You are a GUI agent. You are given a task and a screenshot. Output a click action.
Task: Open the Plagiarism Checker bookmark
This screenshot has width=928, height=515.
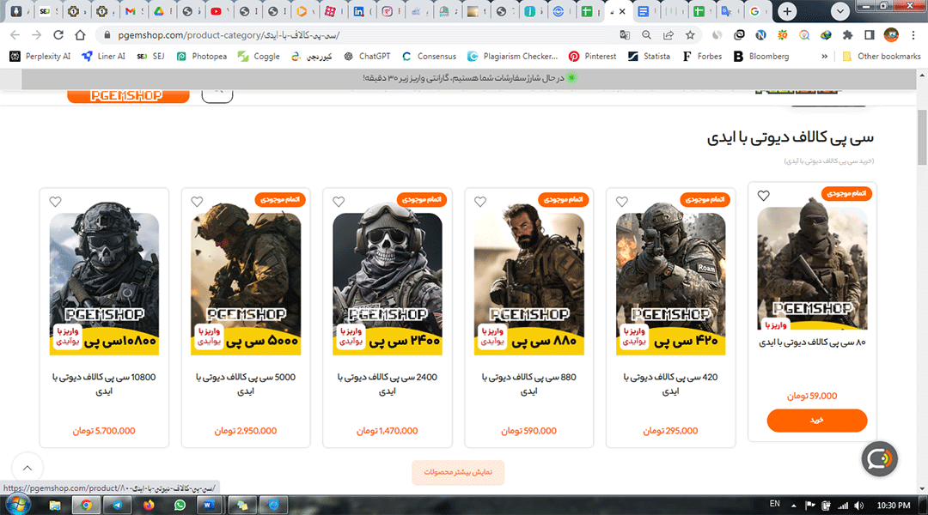[x=512, y=57]
